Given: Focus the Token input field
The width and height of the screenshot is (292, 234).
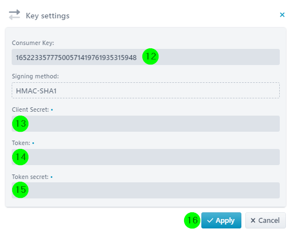Looking at the screenshot, I should click(x=146, y=157).
